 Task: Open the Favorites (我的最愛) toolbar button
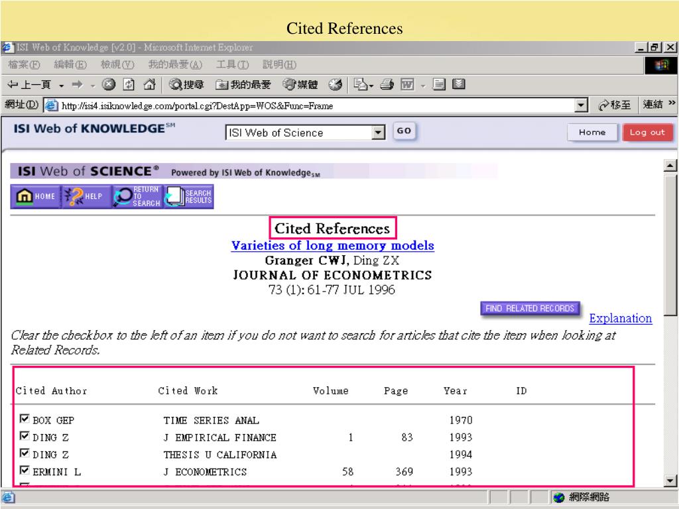243,84
